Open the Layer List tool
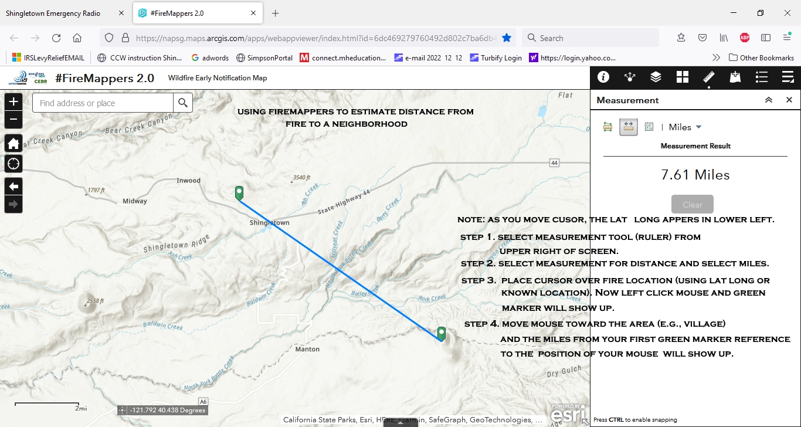The image size is (801, 427). tap(655, 77)
